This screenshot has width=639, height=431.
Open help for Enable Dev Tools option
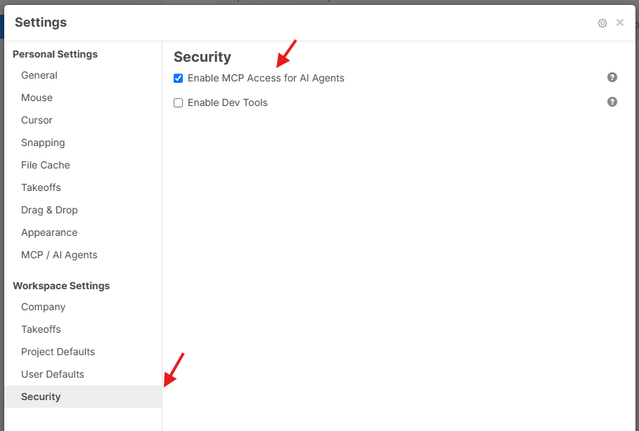(x=612, y=102)
